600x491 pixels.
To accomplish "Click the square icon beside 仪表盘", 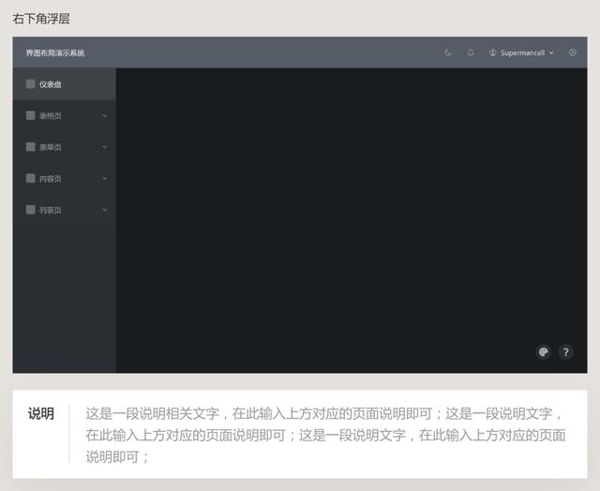I will (31, 84).
